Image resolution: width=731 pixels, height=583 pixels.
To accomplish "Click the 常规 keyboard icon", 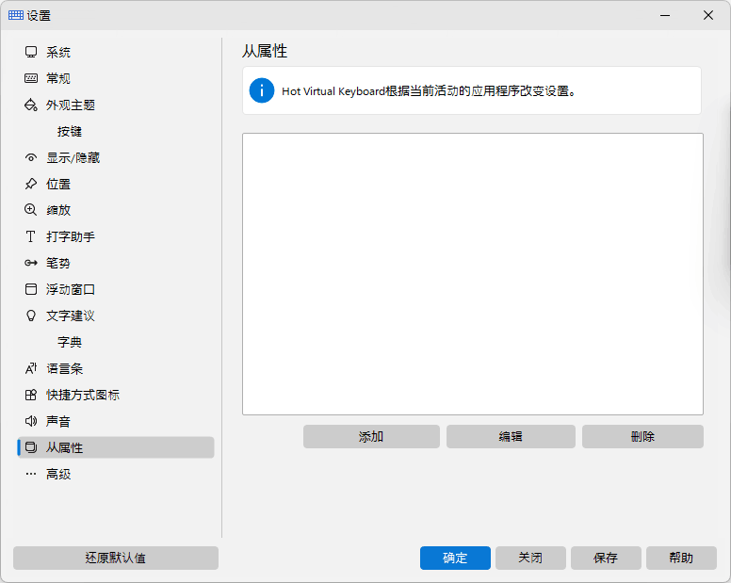I will coord(31,78).
